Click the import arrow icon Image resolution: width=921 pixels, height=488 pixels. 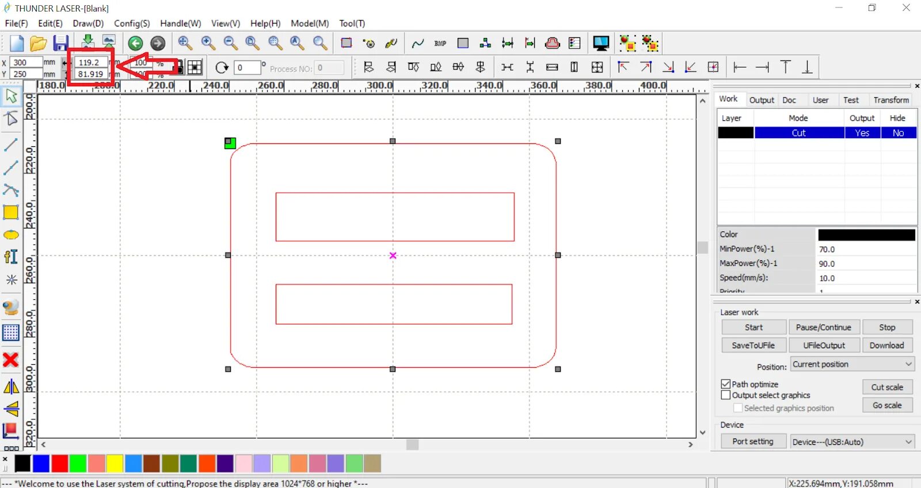[x=87, y=41]
